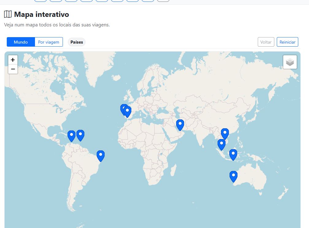309x228 pixels.
Task: Switch to Por viagem view
Action: tap(49, 42)
